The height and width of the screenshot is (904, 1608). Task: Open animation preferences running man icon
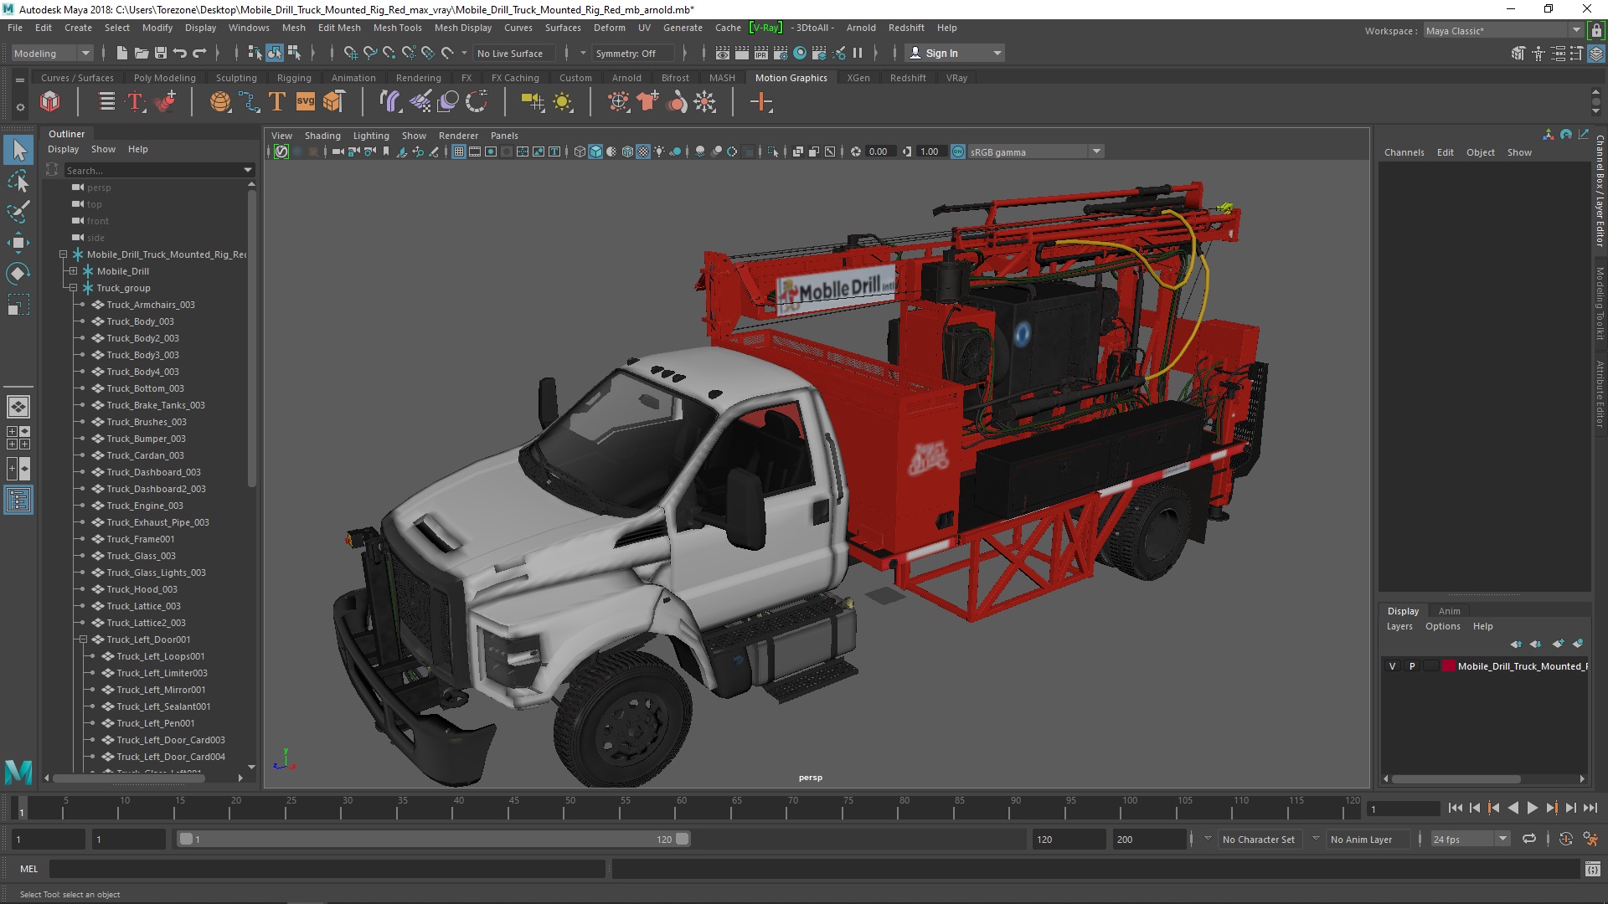[x=1590, y=839]
